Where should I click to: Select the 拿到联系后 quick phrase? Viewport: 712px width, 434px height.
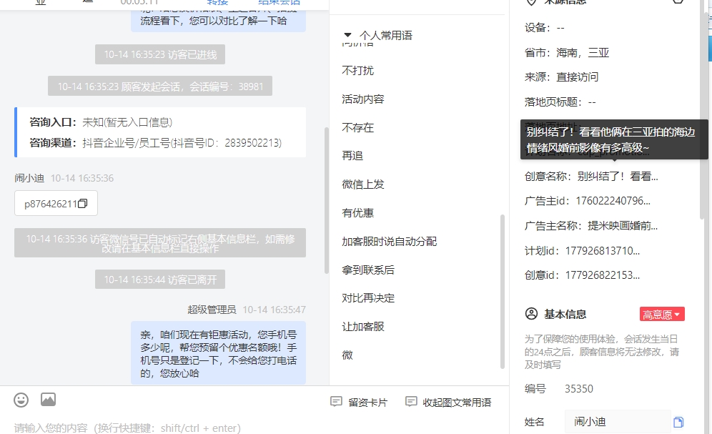pyautogui.click(x=368, y=270)
